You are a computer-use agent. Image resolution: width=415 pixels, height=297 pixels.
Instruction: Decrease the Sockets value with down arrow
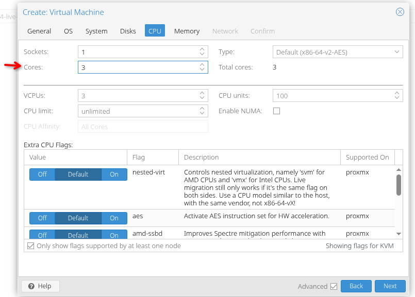click(x=202, y=54)
